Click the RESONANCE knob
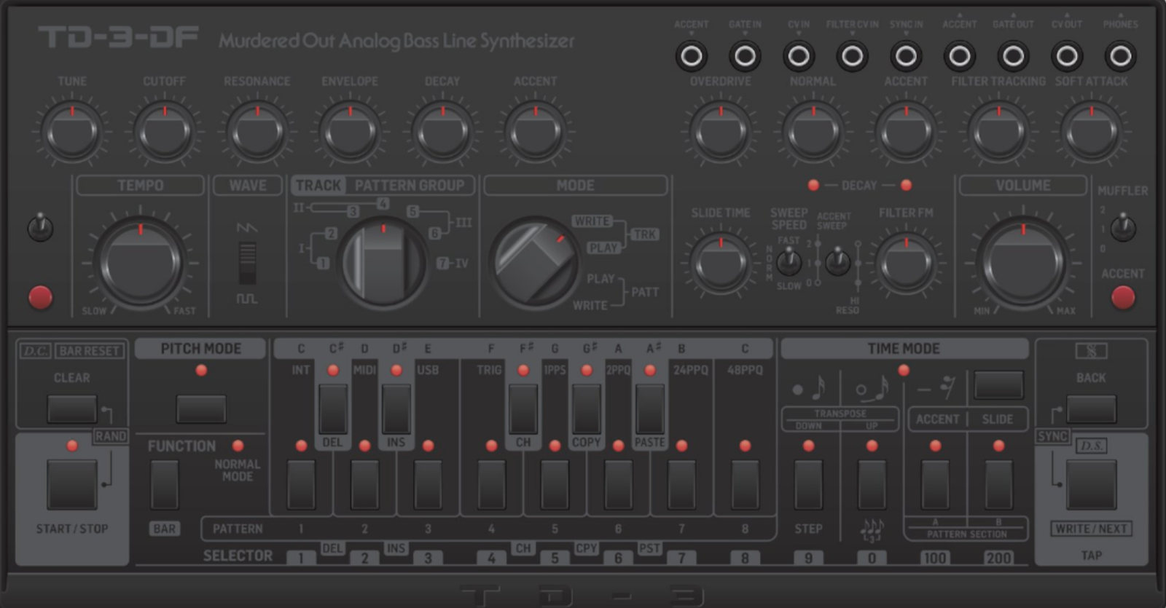Viewport: 1166px width, 608px height. 257,133
